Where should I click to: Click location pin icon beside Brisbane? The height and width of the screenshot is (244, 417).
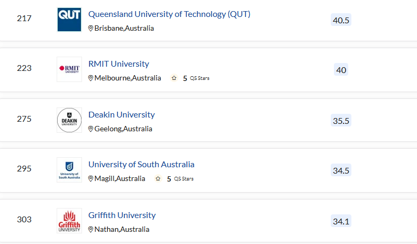(x=90, y=28)
